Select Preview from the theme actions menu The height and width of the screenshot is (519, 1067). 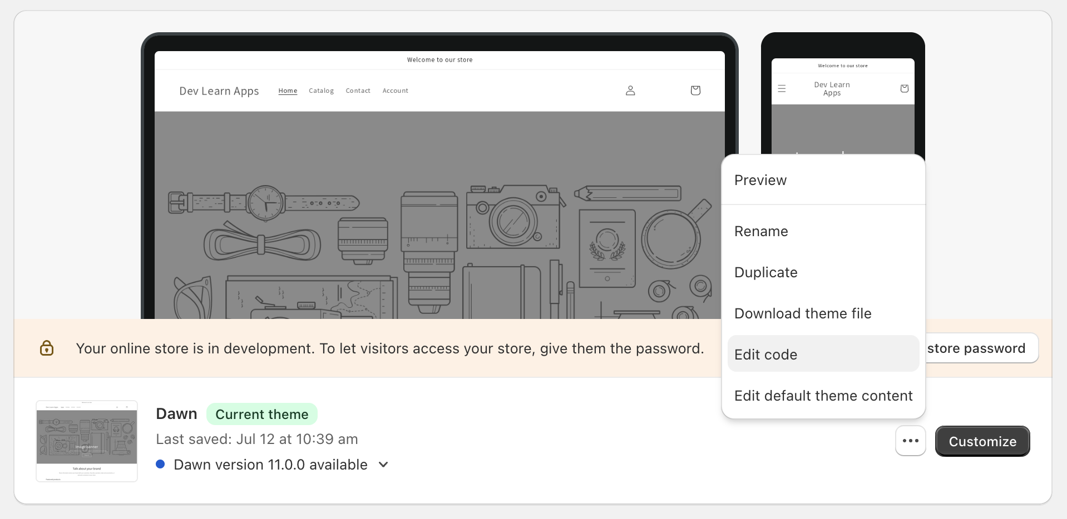(760, 180)
